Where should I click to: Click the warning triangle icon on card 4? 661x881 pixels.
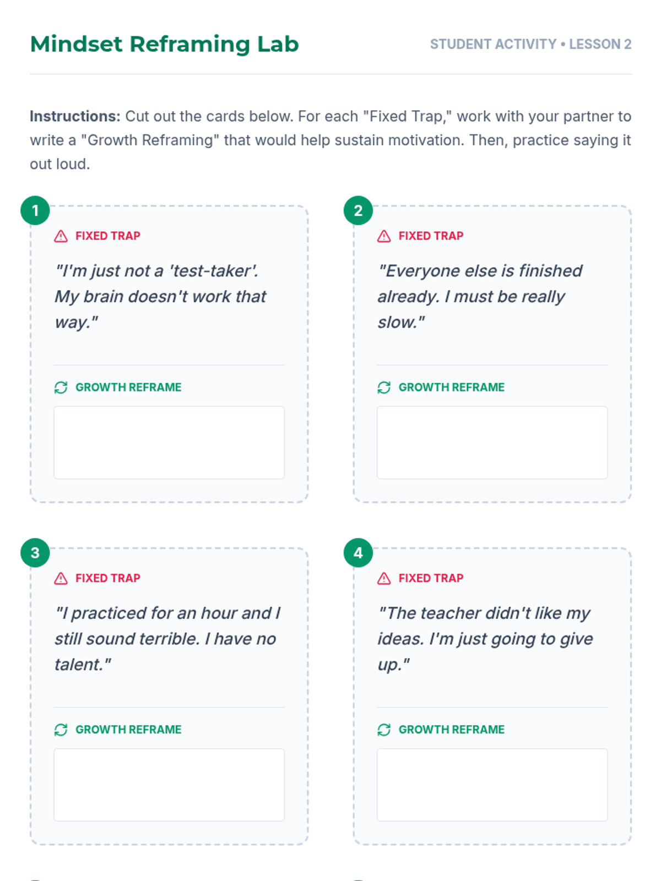(384, 578)
